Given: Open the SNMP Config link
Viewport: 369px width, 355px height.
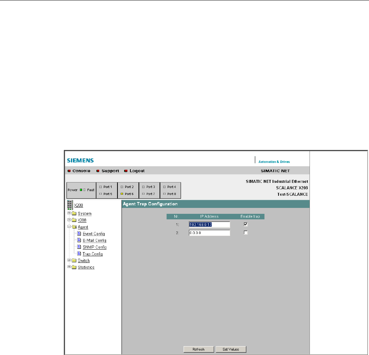Looking at the screenshot, I should [x=95, y=247].
